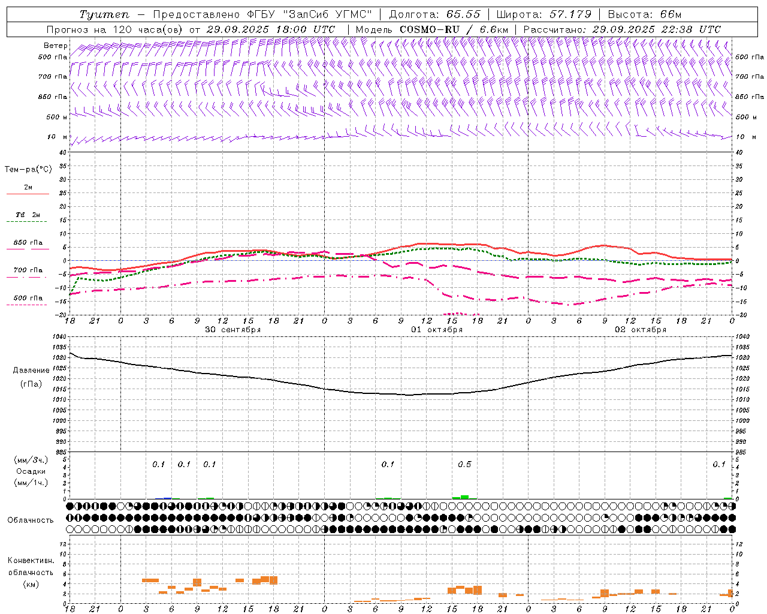
Task: Click the Давление panel label
Action: (x=31, y=371)
